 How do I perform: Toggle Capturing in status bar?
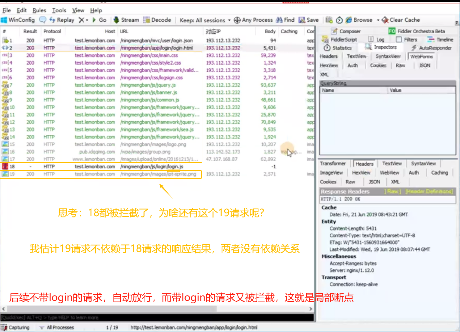[15, 327]
